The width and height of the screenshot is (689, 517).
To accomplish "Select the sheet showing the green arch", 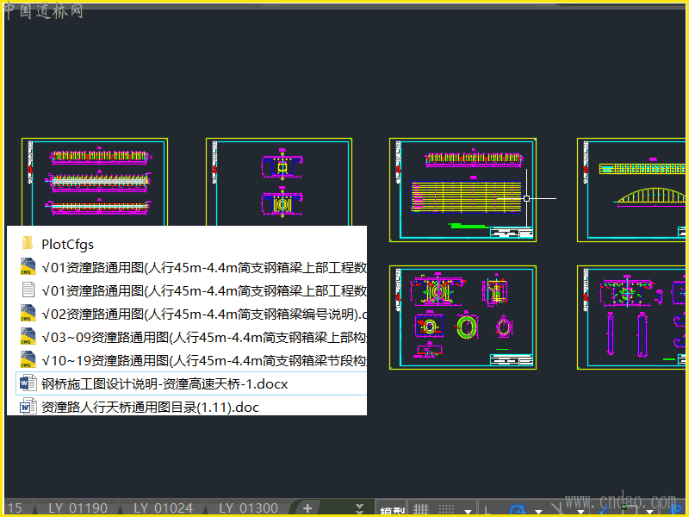I will coord(631,190).
